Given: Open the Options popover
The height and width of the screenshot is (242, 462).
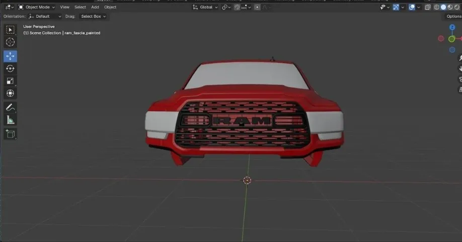Looking at the screenshot, I should coord(453,17).
